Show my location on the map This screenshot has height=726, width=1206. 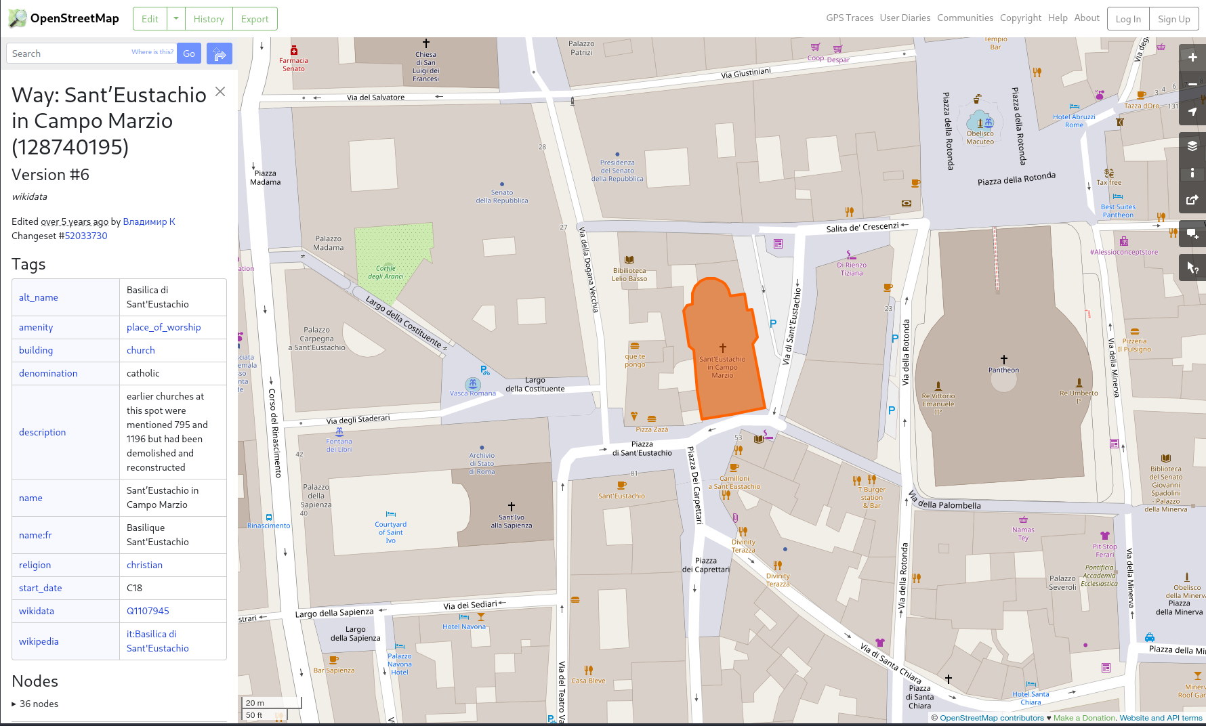(x=1192, y=112)
